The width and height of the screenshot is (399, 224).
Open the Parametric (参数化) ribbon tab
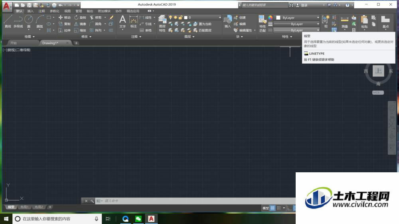tap(54, 11)
